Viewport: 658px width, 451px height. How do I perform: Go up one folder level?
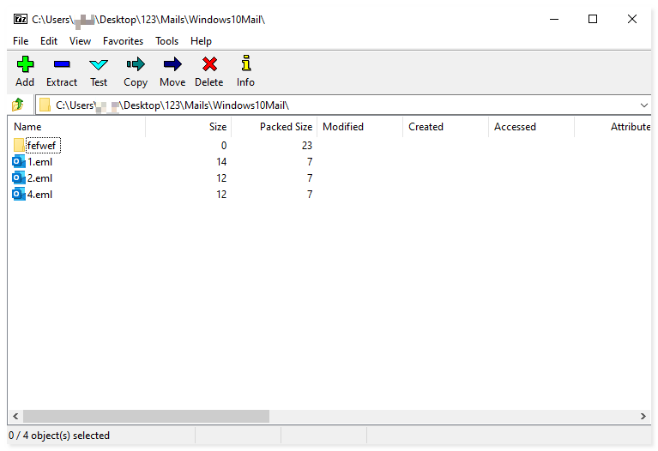pos(18,105)
